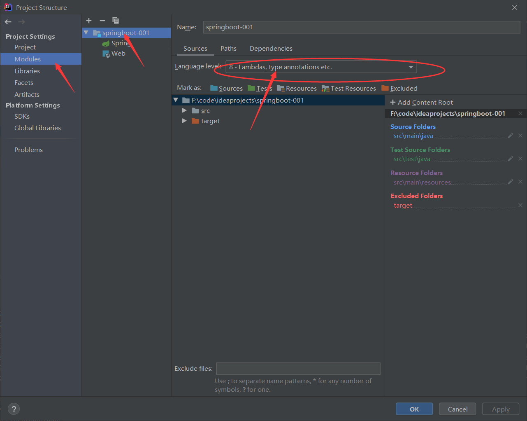Image resolution: width=527 pixels, height=421 pixels.
Task: Edit properties of src\main\java source folder
Action: pos(511,136)
